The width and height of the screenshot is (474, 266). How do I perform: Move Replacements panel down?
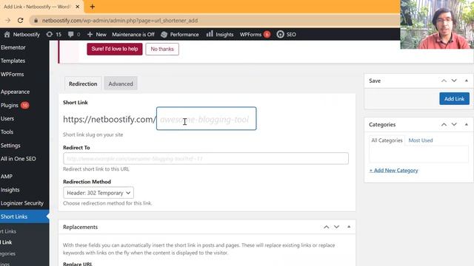point(336,227)
